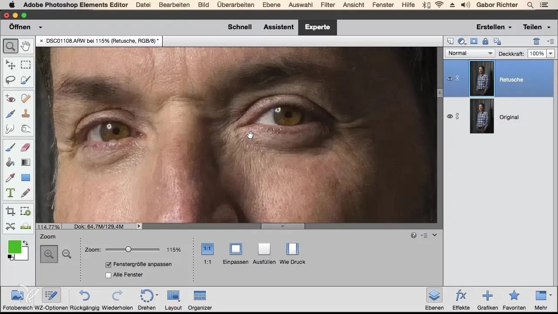Select the Pencil tool
The image size is (558, 314).
tap(26, 192)
